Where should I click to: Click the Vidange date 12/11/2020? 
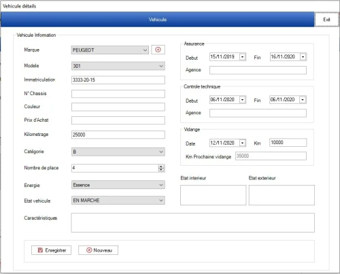pyautogui.click(x=222, y=143)
